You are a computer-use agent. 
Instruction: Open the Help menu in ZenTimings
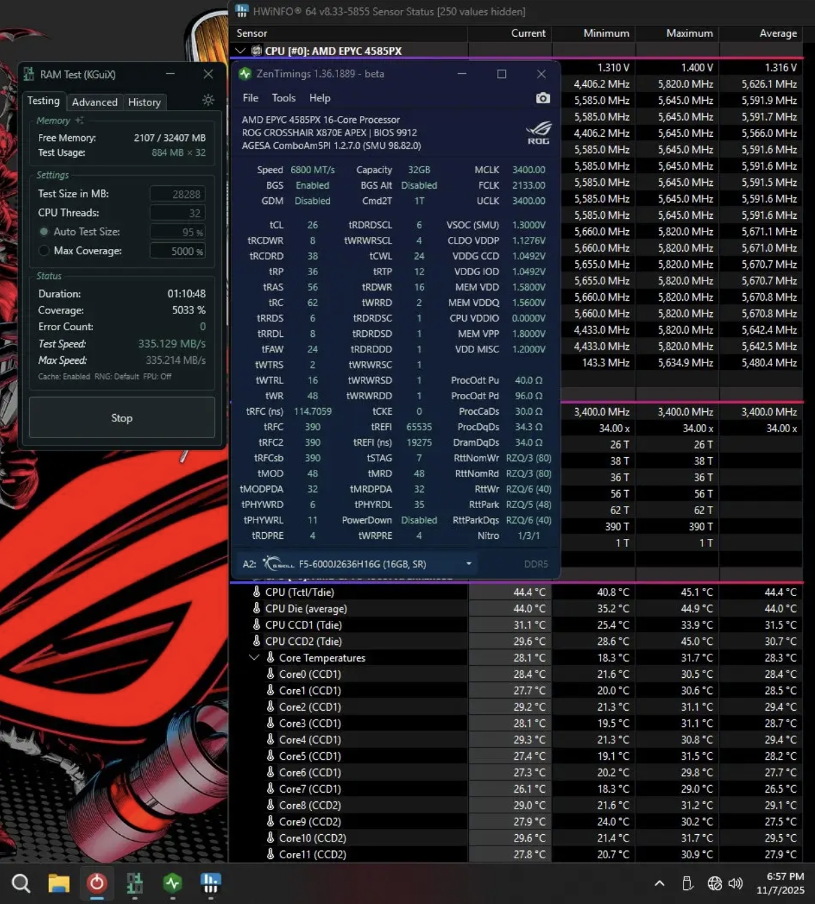click(320, 98)
